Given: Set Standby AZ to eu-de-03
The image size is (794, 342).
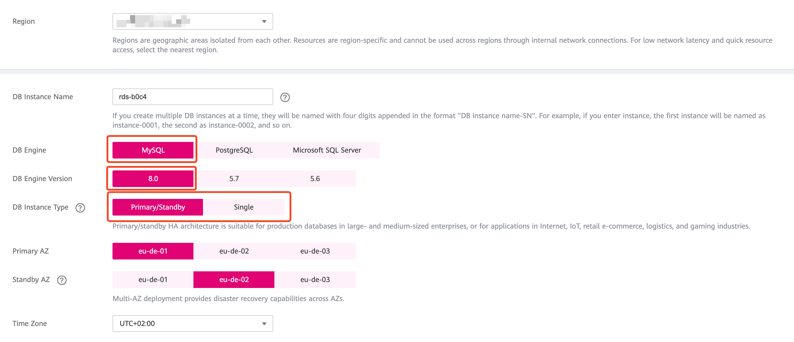Looking at the screenshot, I should (x=315, y=280).
